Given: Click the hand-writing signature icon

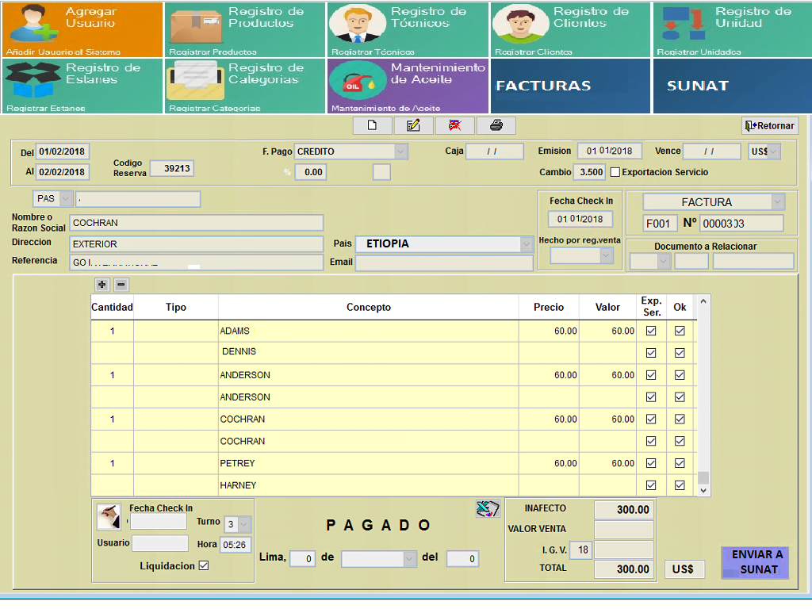Looking at the screenshot, I should tap(108, 517).
